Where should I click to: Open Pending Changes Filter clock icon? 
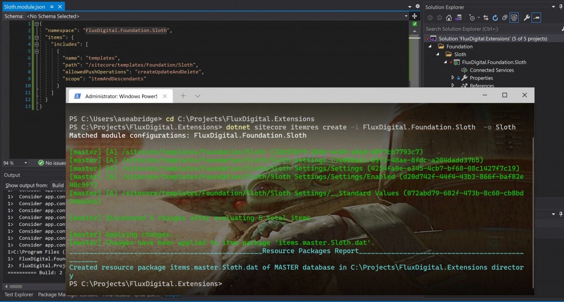pyautogui.click(x=472, y=18)
